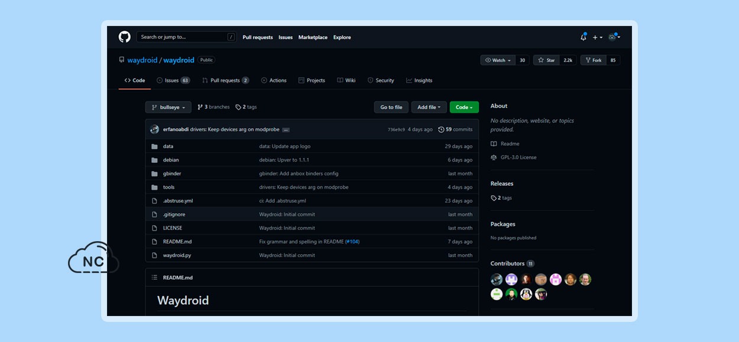Open the README outline list icon
This screenshot has width=739, height=342.
point(154,277)
